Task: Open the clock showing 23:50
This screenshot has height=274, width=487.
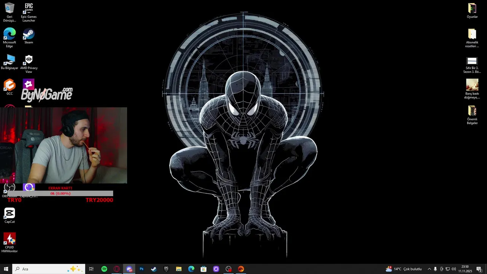Action: coord(465,269)
